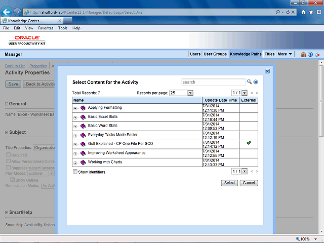This screenshot has width=324, height=243.
Task: Sort by Update Date Time column
Action: [x=221, y=100]
